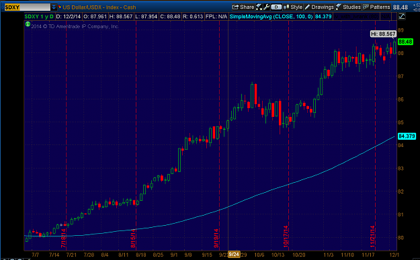Click the D: 12/2/14 date readout
The image size is (420, 260).
tap(69, 17)
